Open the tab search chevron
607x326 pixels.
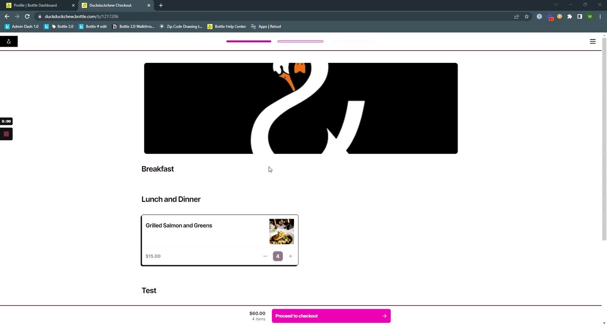click(556, 5)
